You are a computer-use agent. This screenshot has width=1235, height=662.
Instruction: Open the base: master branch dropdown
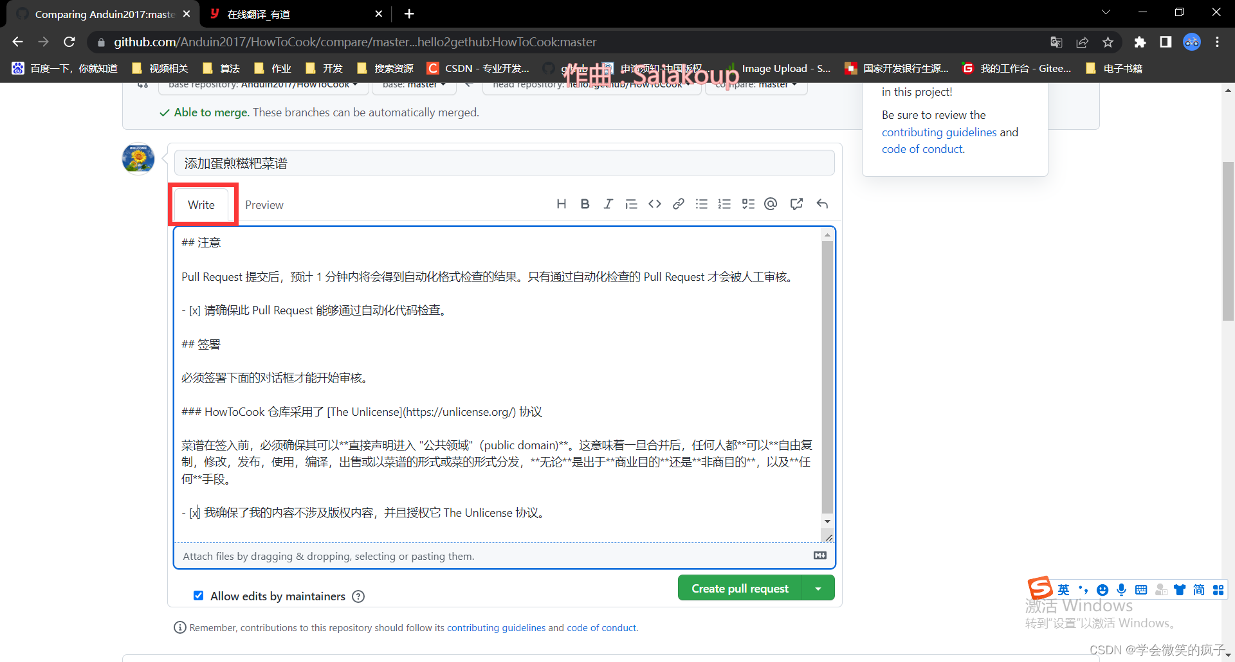tap(414, 87)
